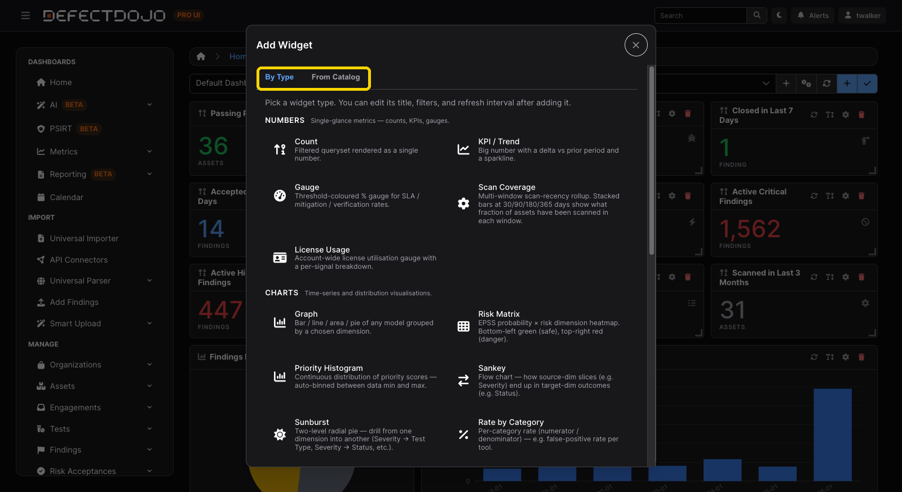
Task: Switch to the From Catalog tab
Action: [x=335, y=77]
